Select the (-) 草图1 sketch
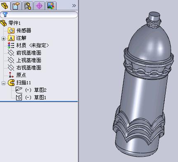 (36, 98)
